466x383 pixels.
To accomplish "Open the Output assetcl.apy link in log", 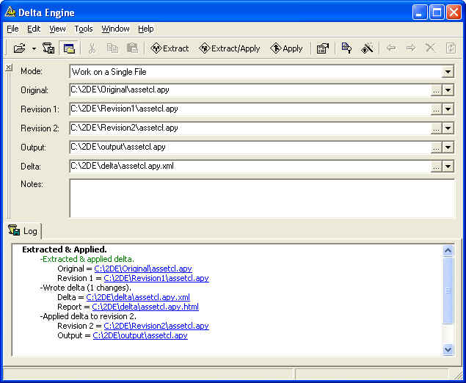I will [140, 335].
